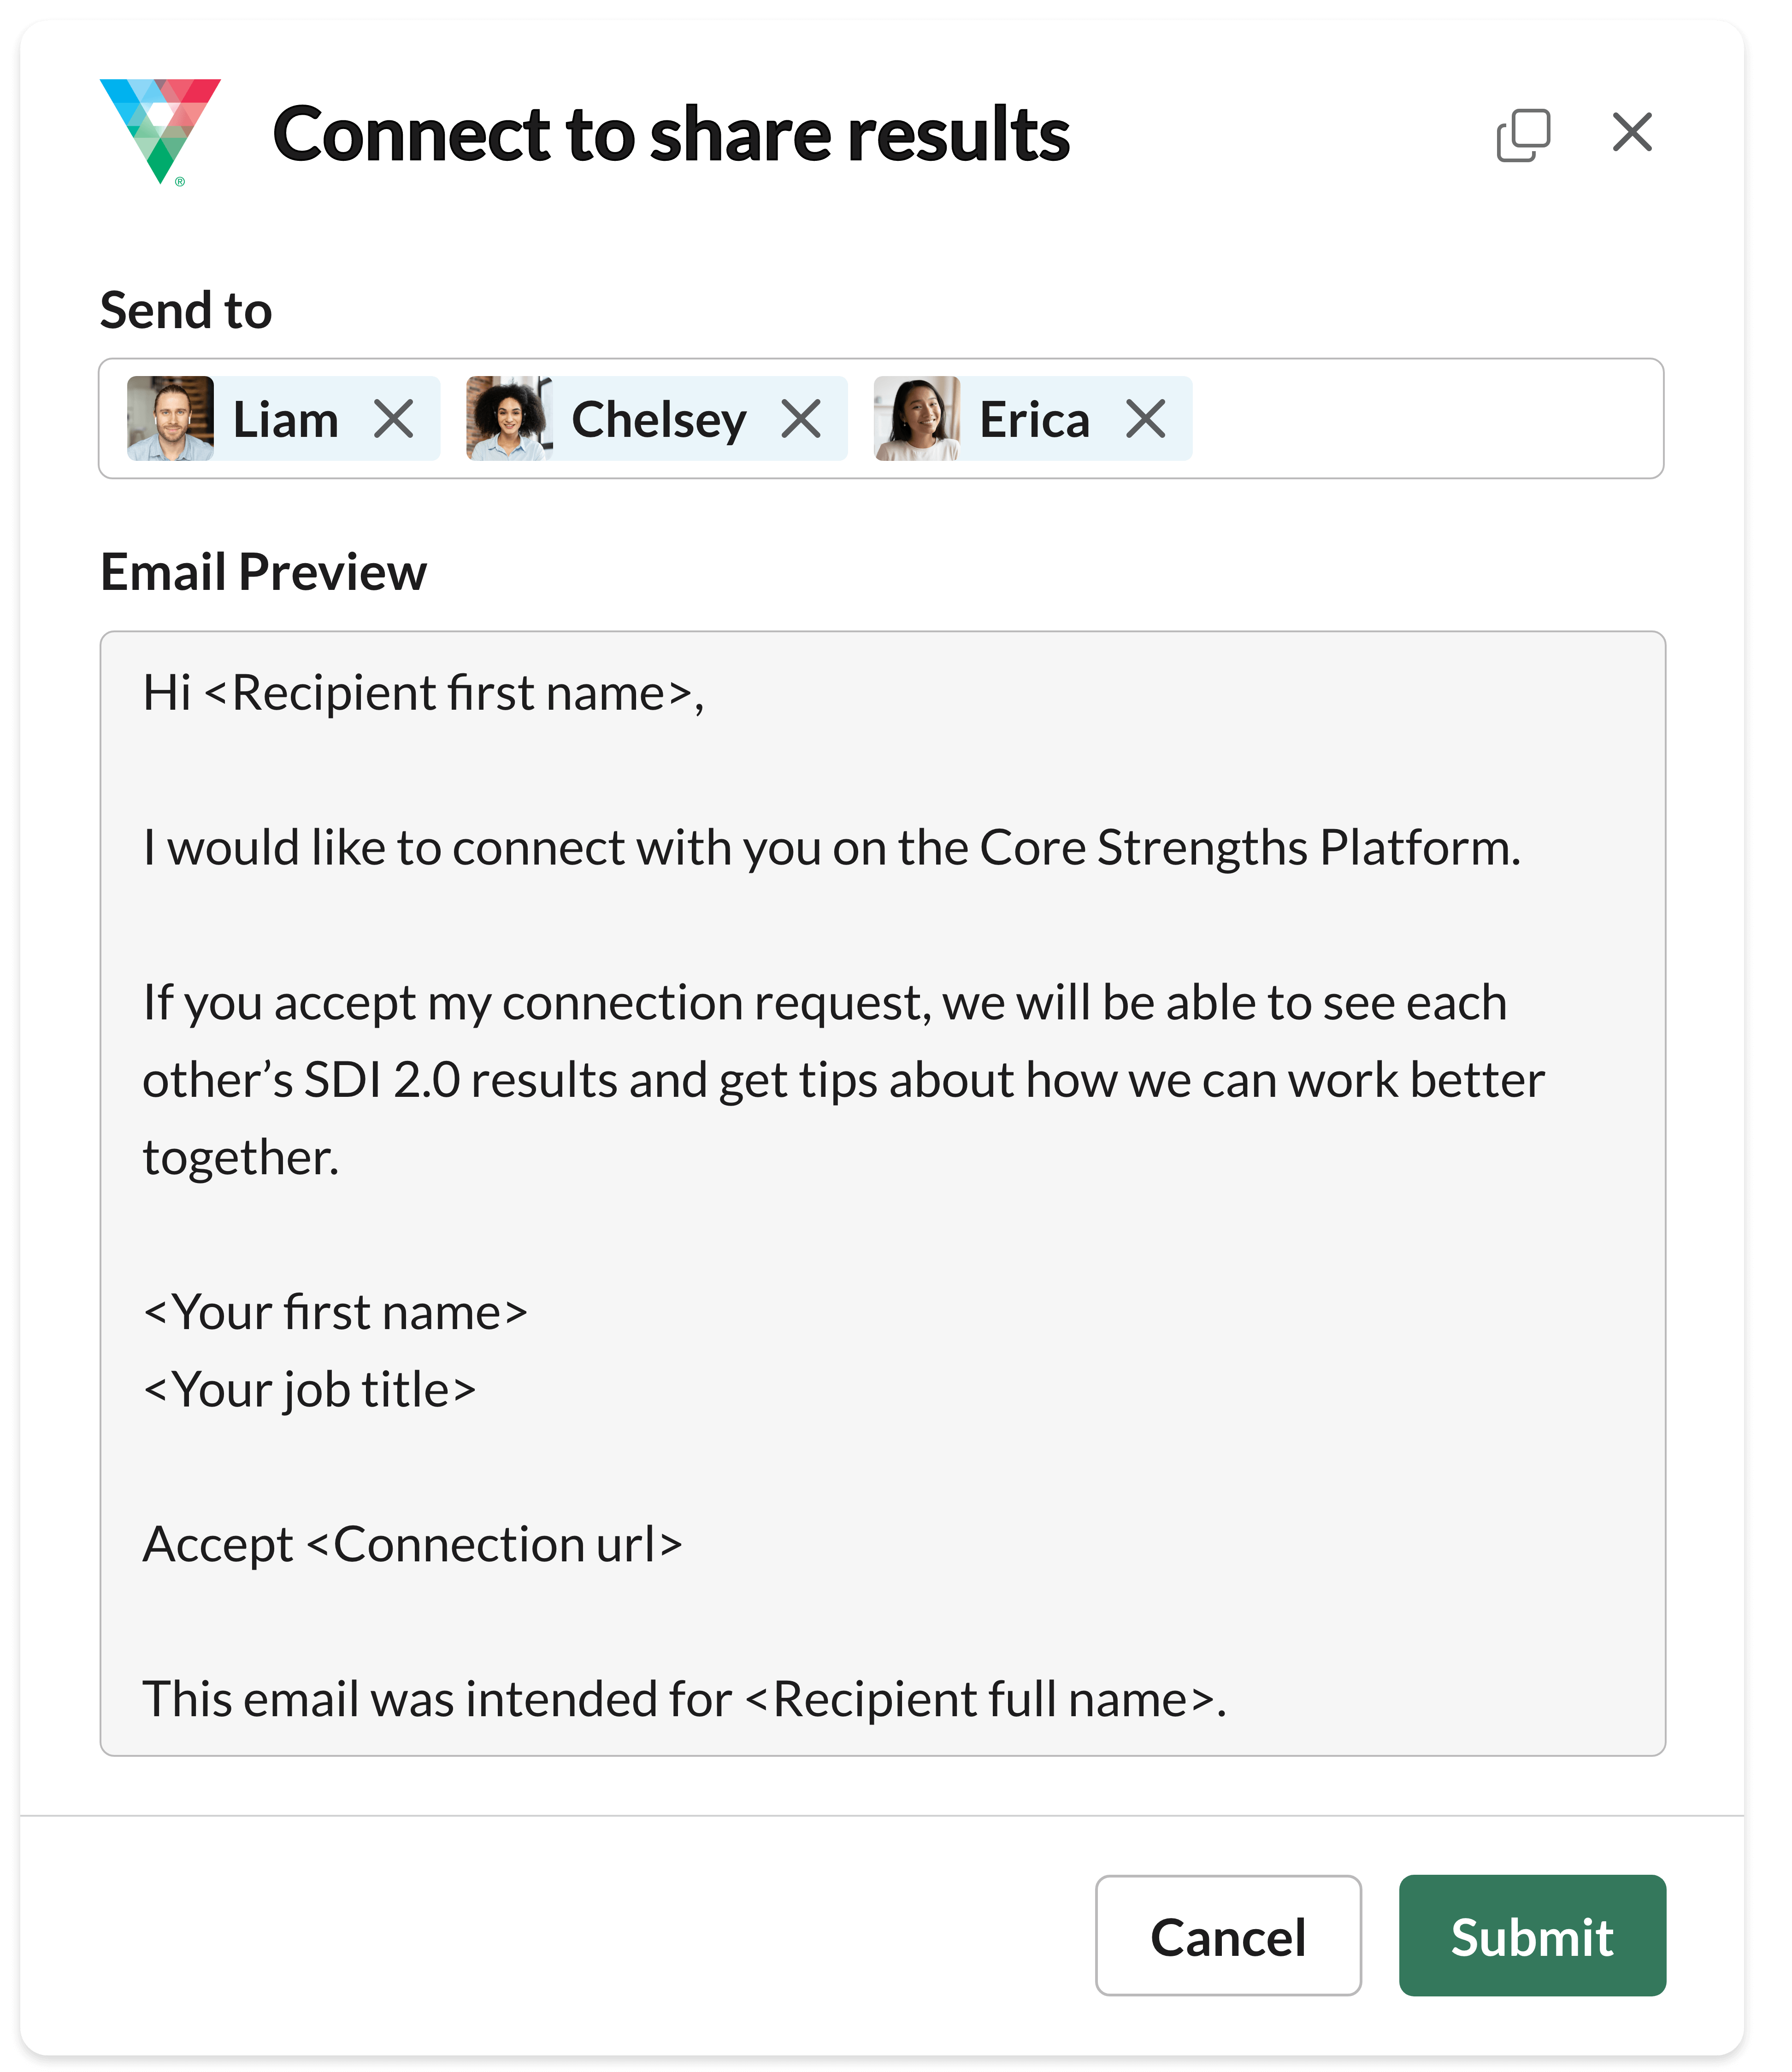This screenshot has width=1792, height=2072.
Task: Remove Erica from recipients
Action: [x=1146, y=419]
